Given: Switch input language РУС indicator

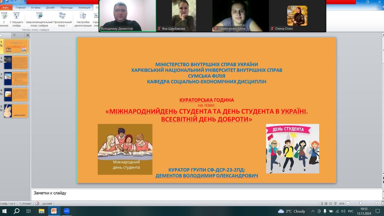Looking at the screenshot, I should (x=351, y=211).
